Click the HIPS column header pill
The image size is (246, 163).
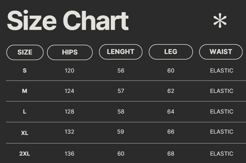pos(70,52)
